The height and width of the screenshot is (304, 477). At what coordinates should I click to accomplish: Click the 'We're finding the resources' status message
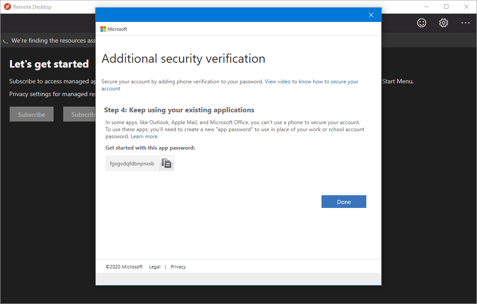click(x=53, y=41)
